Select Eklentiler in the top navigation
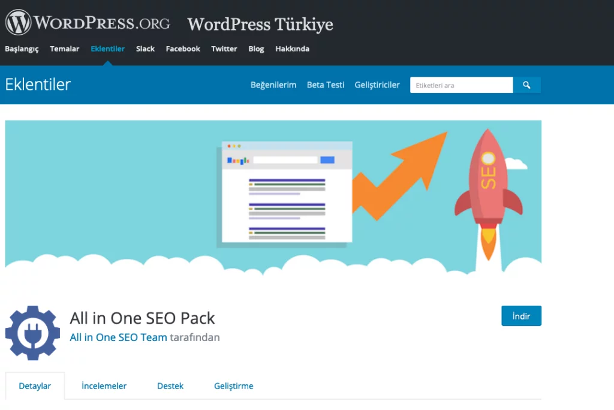This screenshot has height=410, width=614. point(108,49)
